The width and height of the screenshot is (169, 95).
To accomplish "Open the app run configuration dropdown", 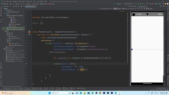I will point(119,4).
